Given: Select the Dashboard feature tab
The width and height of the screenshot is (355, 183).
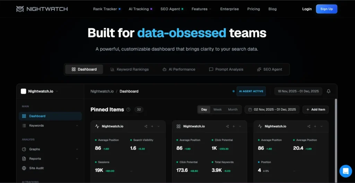Looking at the screenshot, I should pyautogui.click(x=84, y=69).
